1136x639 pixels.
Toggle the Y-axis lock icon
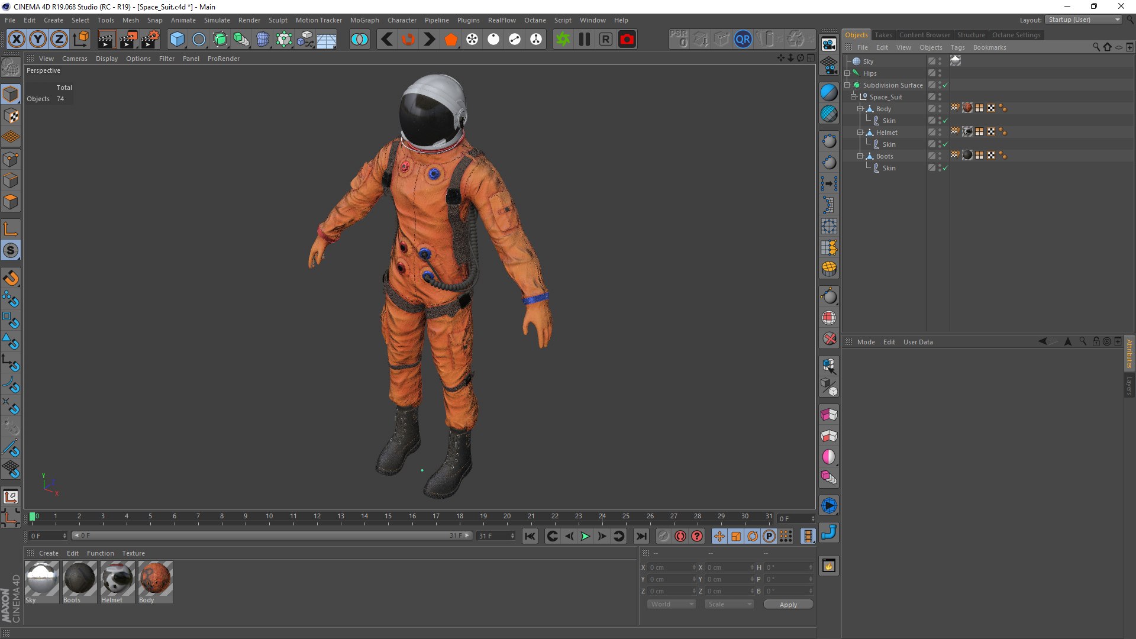point(38,39)
